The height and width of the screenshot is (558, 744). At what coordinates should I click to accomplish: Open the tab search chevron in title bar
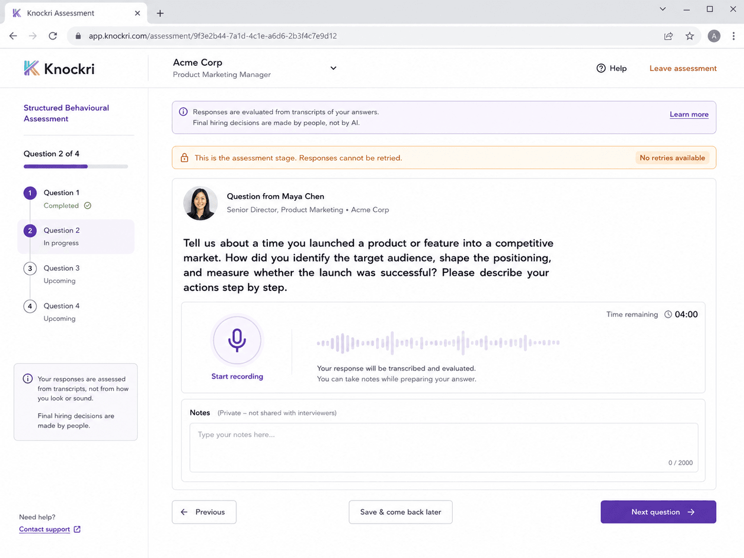[663, 9]
